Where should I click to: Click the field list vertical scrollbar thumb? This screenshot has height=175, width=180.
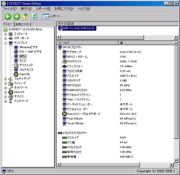tap(176, 92)
